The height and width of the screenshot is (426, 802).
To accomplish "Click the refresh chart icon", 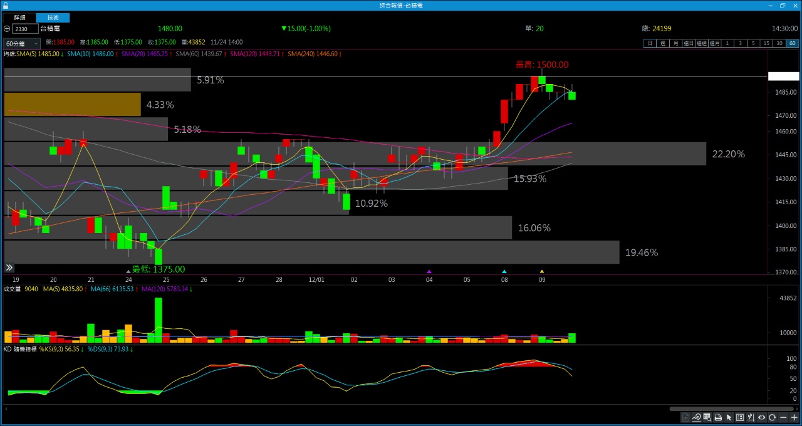I will click(x=772, y=417).
